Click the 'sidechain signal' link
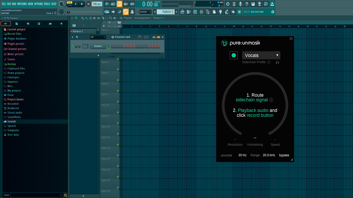The height and width of the screenshot is (198, 353). pos(252,100)
